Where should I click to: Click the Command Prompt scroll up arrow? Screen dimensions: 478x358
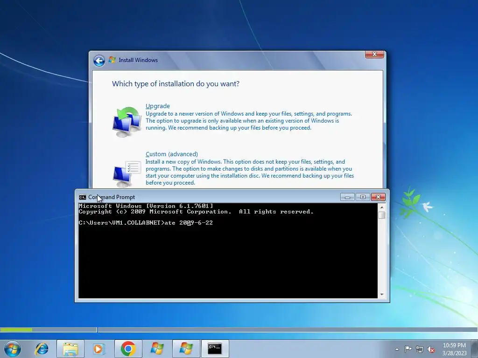click(382, 207)
